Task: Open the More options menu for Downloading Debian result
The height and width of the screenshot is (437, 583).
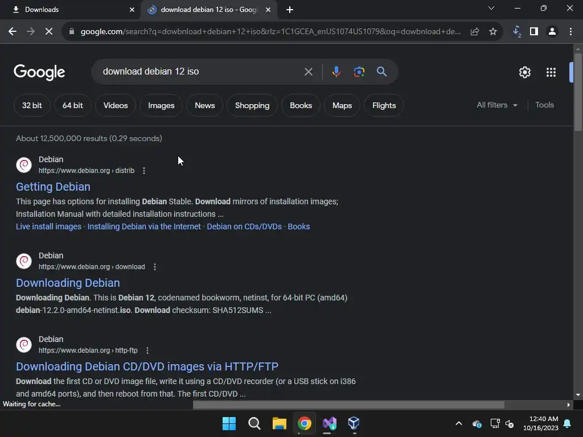Action: (155, 267)
